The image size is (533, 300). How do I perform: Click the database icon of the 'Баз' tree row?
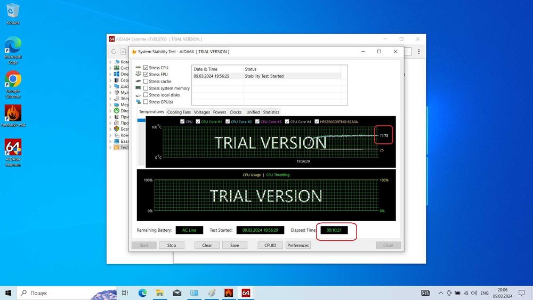pos(117,141)
